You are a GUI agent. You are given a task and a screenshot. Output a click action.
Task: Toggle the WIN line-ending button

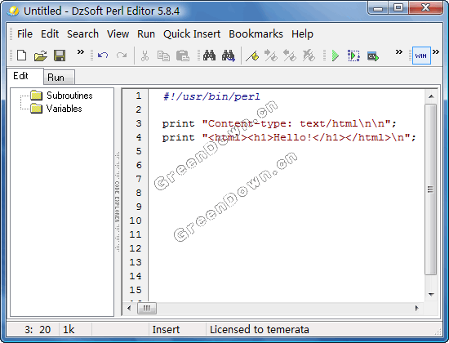pyautogui.click(x=421, y=56)
